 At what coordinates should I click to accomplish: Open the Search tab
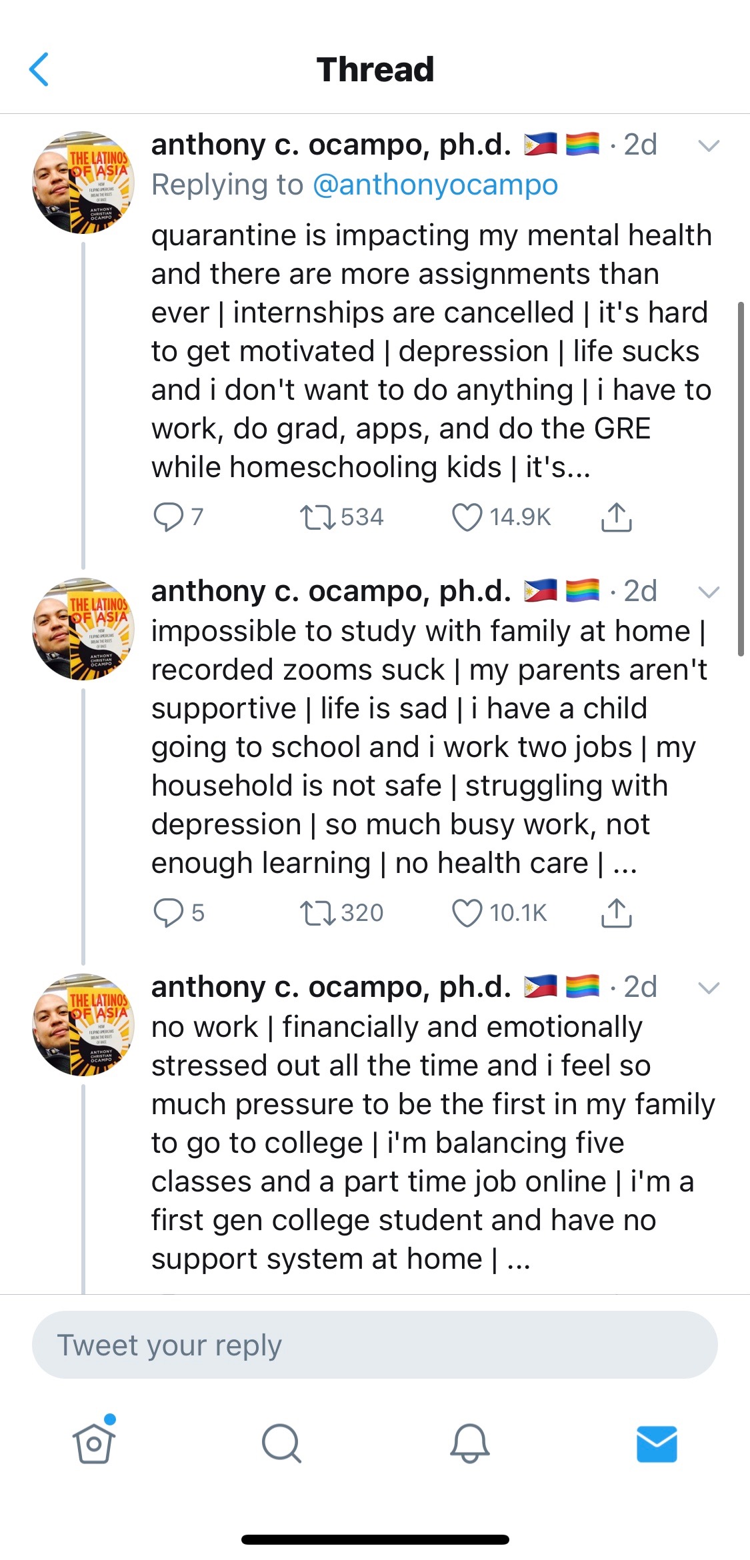point(281,1443)
